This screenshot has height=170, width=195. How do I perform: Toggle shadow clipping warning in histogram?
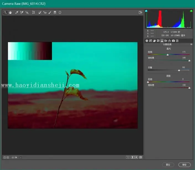coord(146,11)
